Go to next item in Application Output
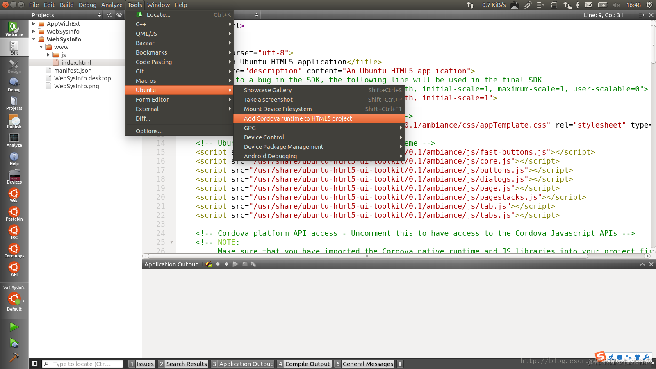Viewport: 656px width, 369px height. [226, 264]
